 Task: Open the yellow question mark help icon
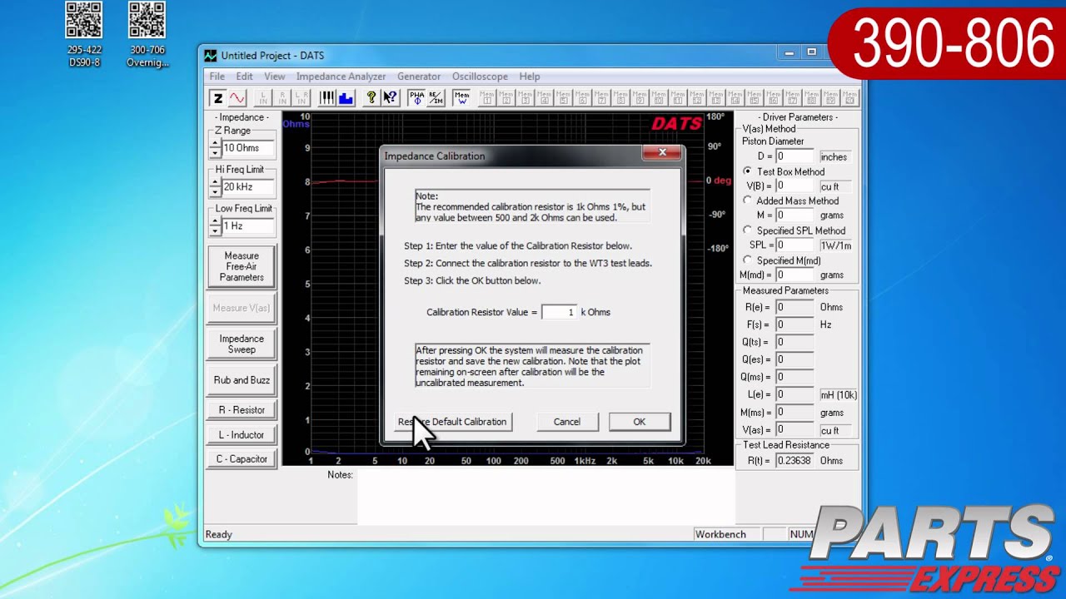click(371, 98)
